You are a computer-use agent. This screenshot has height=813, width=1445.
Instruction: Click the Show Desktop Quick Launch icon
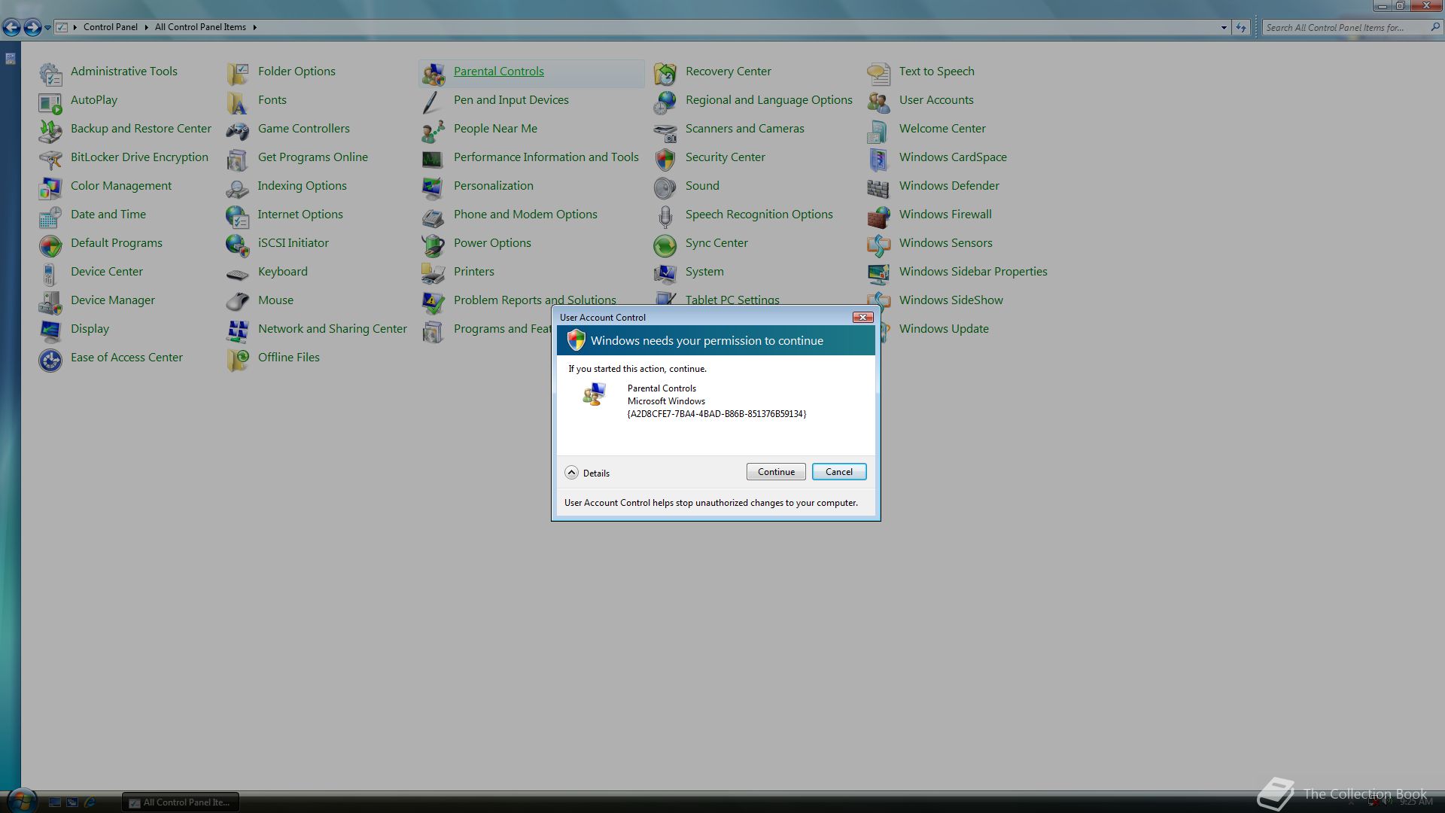click(54, 802)
